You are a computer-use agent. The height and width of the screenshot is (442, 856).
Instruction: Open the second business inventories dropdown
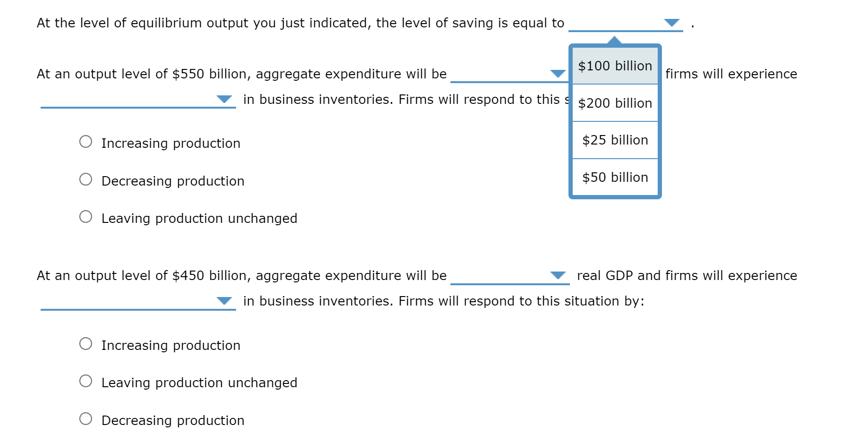pos(224,301)
